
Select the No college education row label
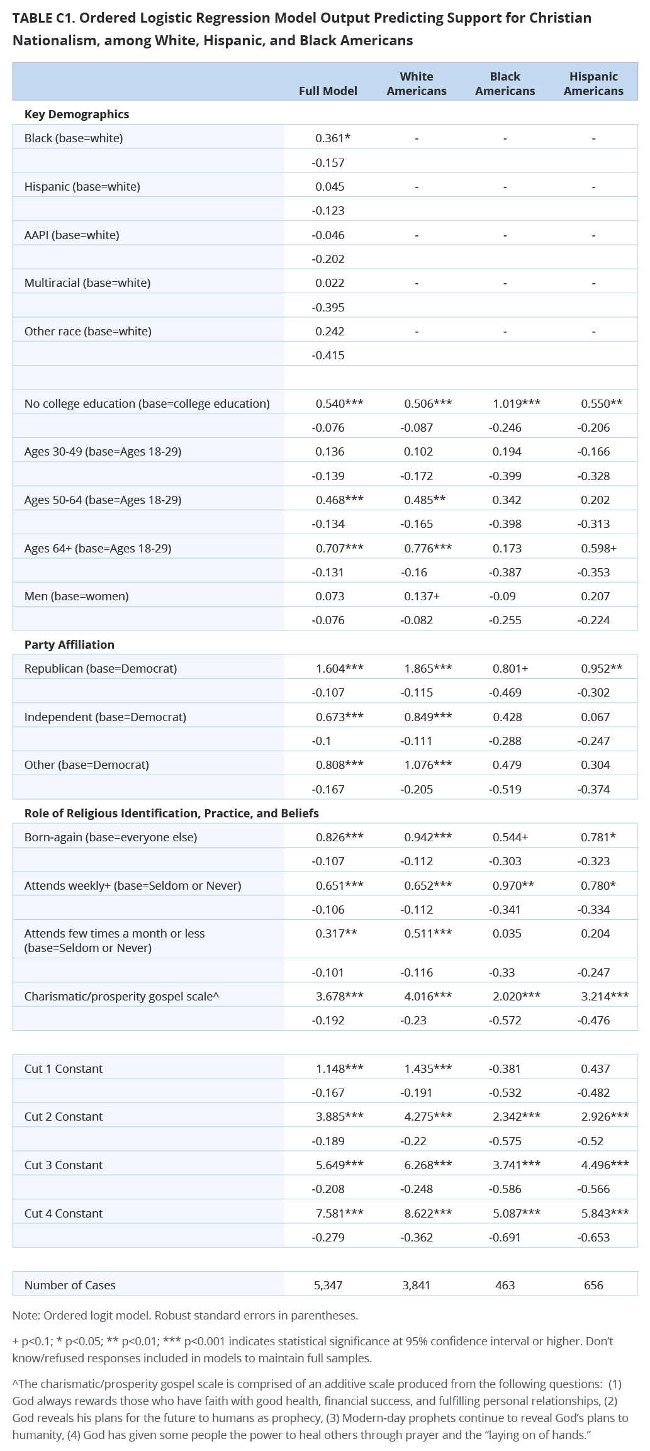pos(147,403)
